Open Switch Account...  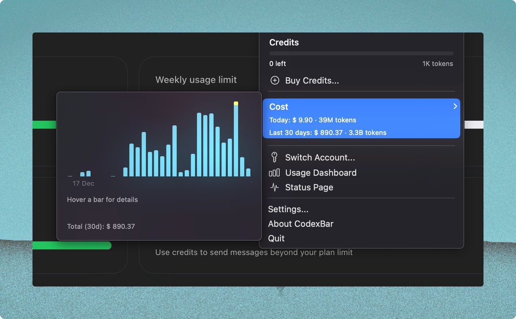tap(319, 157)
